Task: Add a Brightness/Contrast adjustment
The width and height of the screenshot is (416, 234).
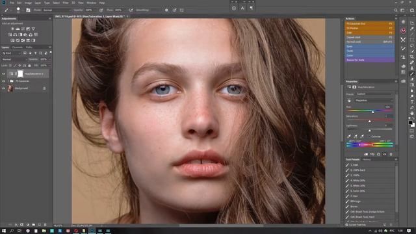Action: point(12,29)
